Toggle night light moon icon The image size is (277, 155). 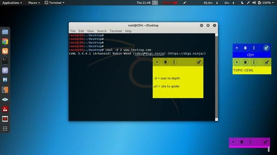click(x=242, y=3)
